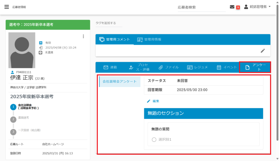The image size is (279, 161).
Task: Open the プロセス・評価 tab
Action: (138, 67)
